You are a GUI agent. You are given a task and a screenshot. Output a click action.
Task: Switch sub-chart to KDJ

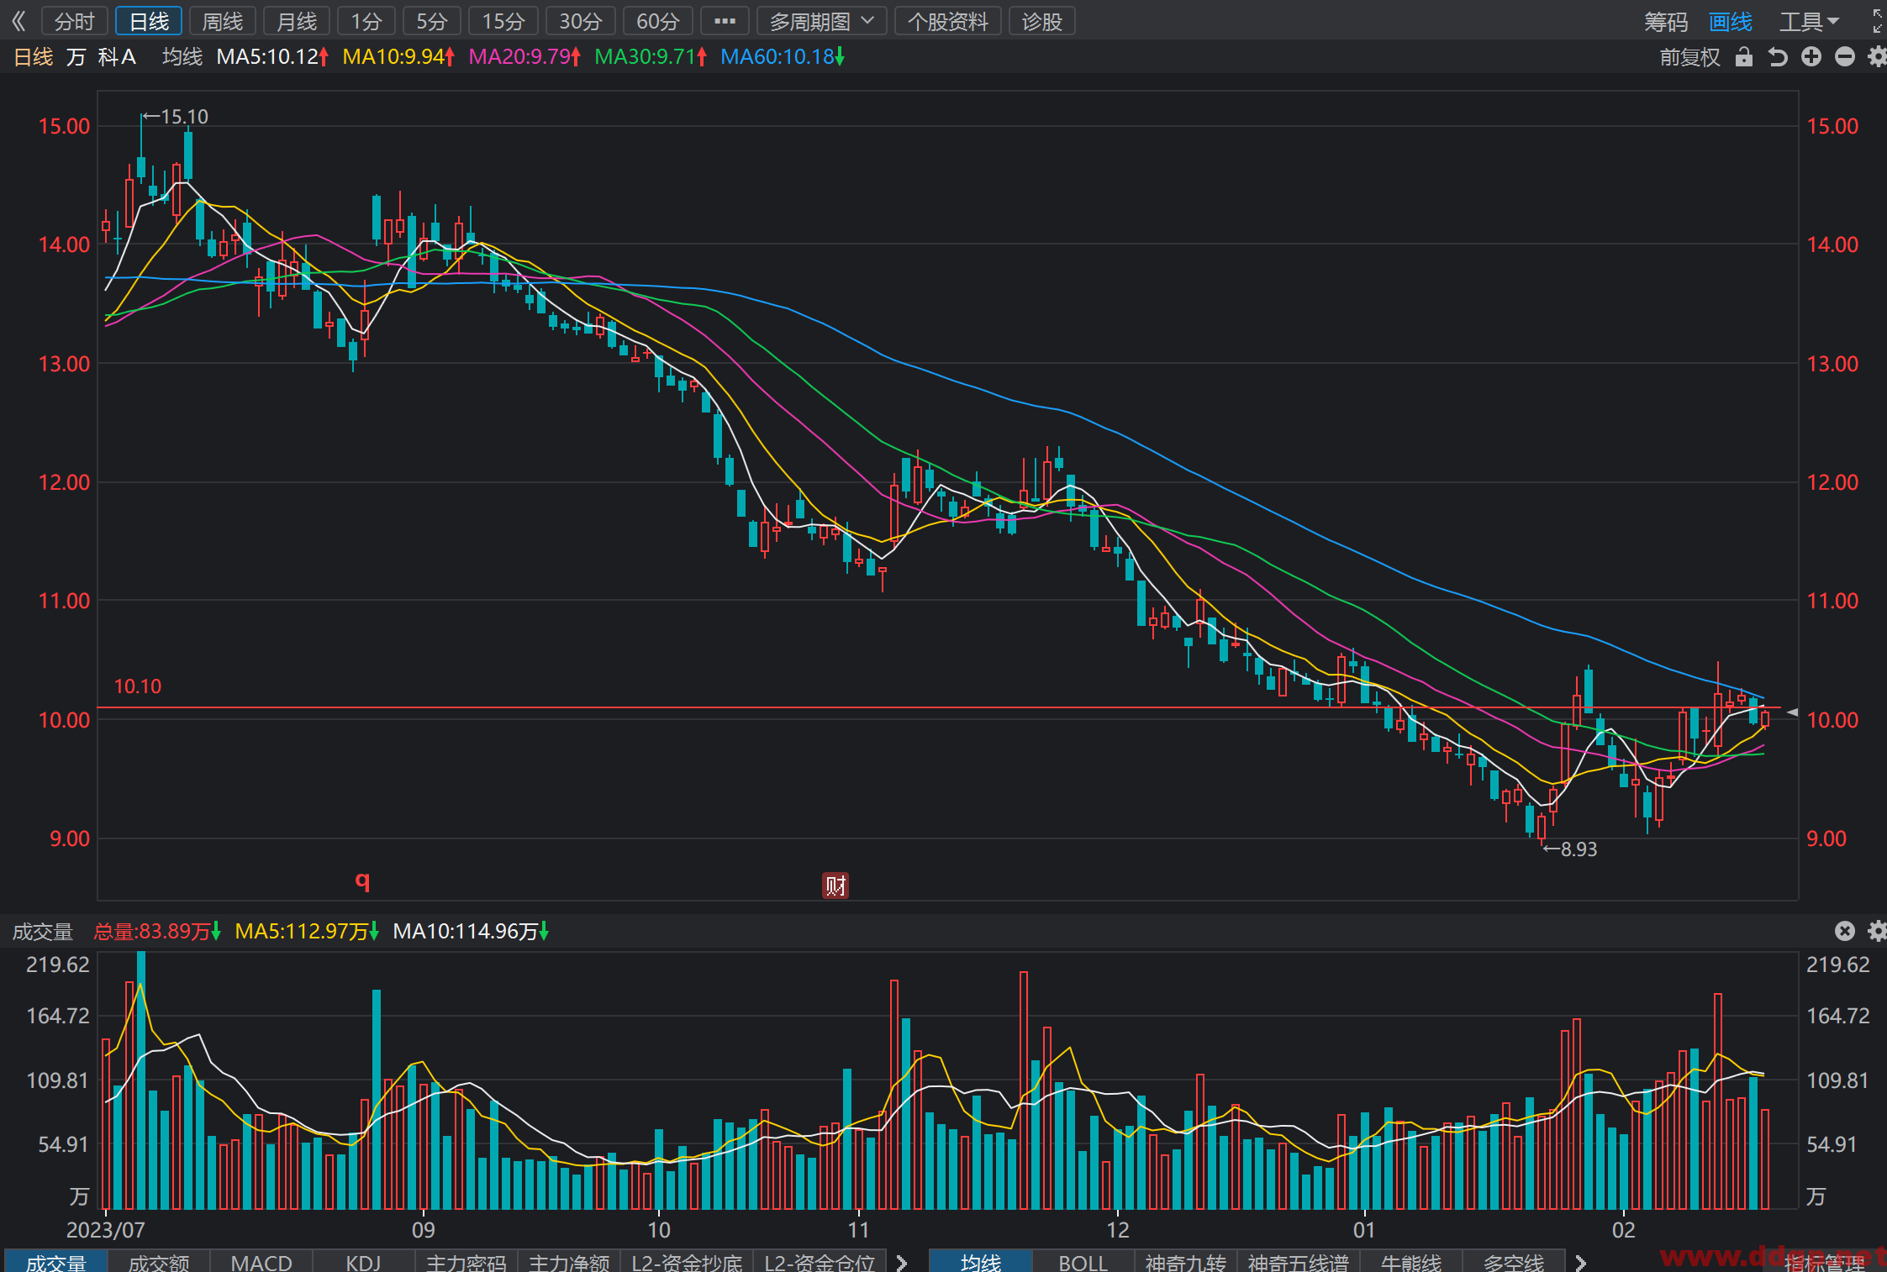pyautogui.click(x=364, y=1262)
